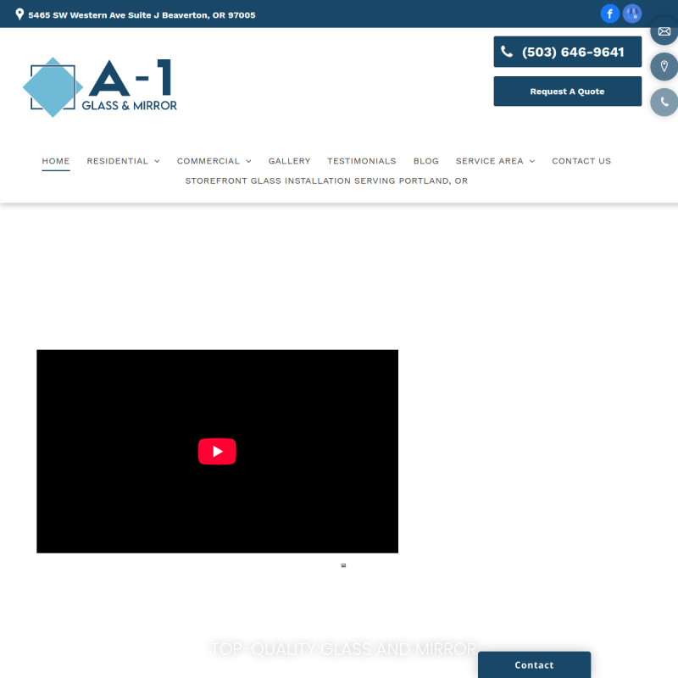Click the Request A Quote button
Screen dimensions: 678x678
point(567,92)
